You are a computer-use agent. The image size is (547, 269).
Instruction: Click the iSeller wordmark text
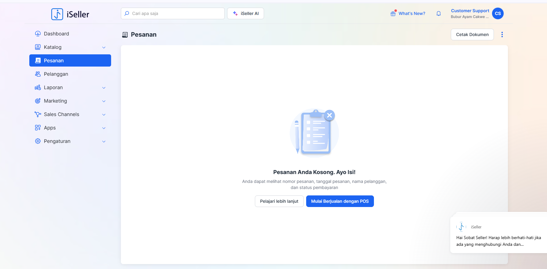78,14
